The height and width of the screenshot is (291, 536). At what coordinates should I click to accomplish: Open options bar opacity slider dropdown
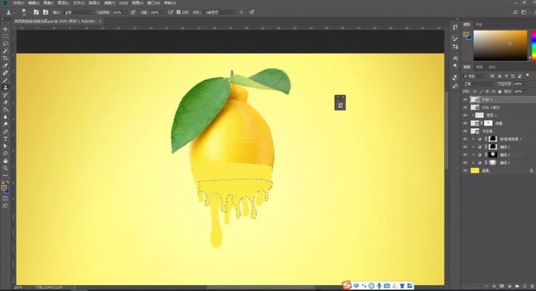click(125, 12)
